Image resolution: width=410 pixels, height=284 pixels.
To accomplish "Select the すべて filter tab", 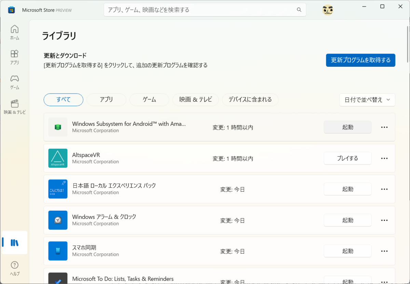I will click(x=64, y=100).
